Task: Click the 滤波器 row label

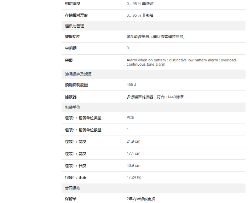Action: click(x=70, y=97)
